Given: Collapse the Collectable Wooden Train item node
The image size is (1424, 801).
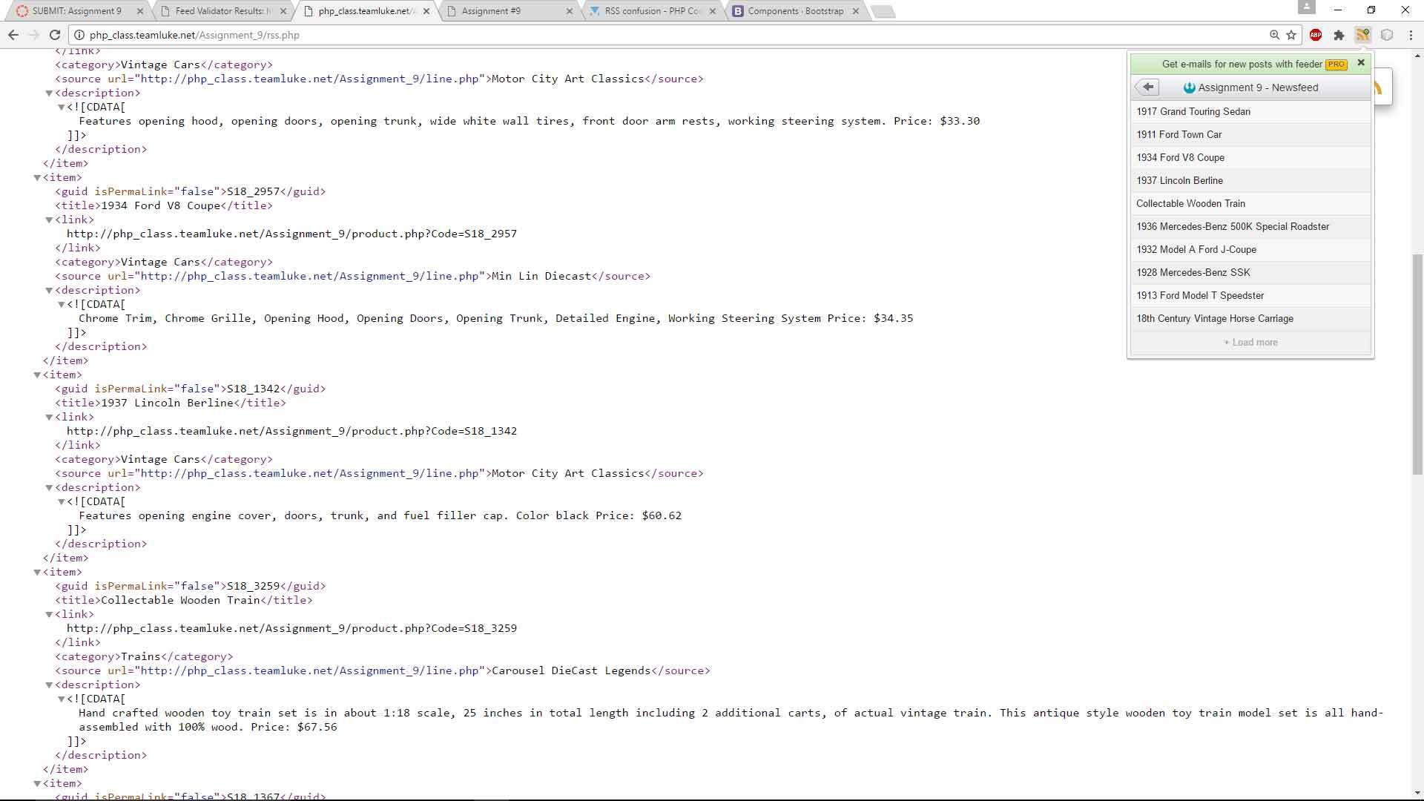Looking at the screenshot, I should tap(37, 572).
